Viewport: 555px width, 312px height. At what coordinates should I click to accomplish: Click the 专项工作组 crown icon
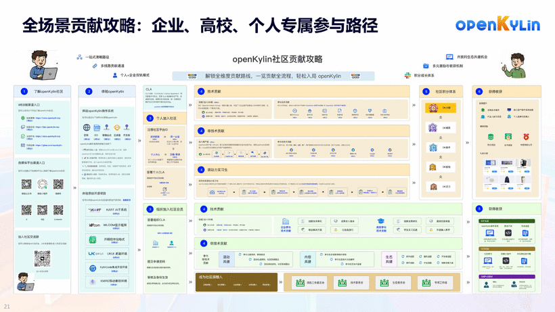tap(426, 282)
